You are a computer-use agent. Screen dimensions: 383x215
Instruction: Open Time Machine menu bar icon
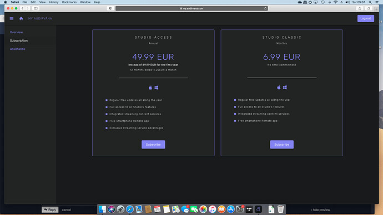pyautogui.click(x=322, y=2)
